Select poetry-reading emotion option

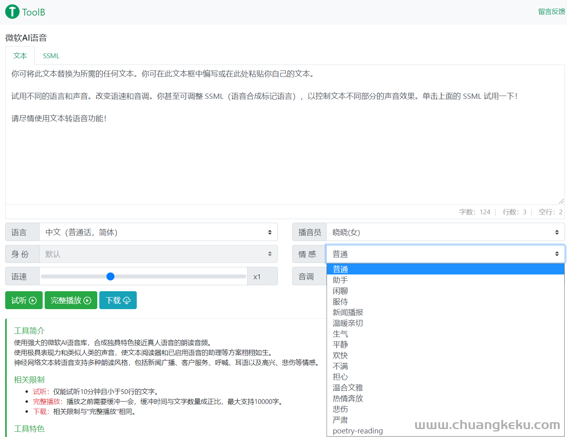[x=445, y=431]
